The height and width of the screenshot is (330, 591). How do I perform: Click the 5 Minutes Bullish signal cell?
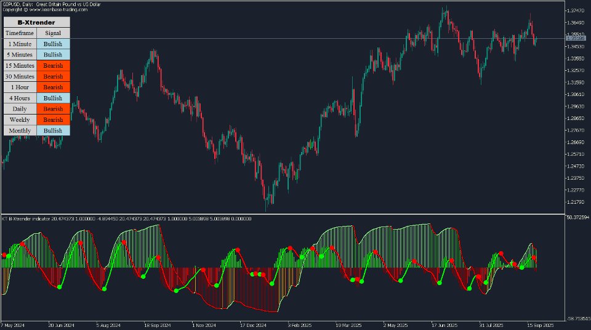point(53,55)
